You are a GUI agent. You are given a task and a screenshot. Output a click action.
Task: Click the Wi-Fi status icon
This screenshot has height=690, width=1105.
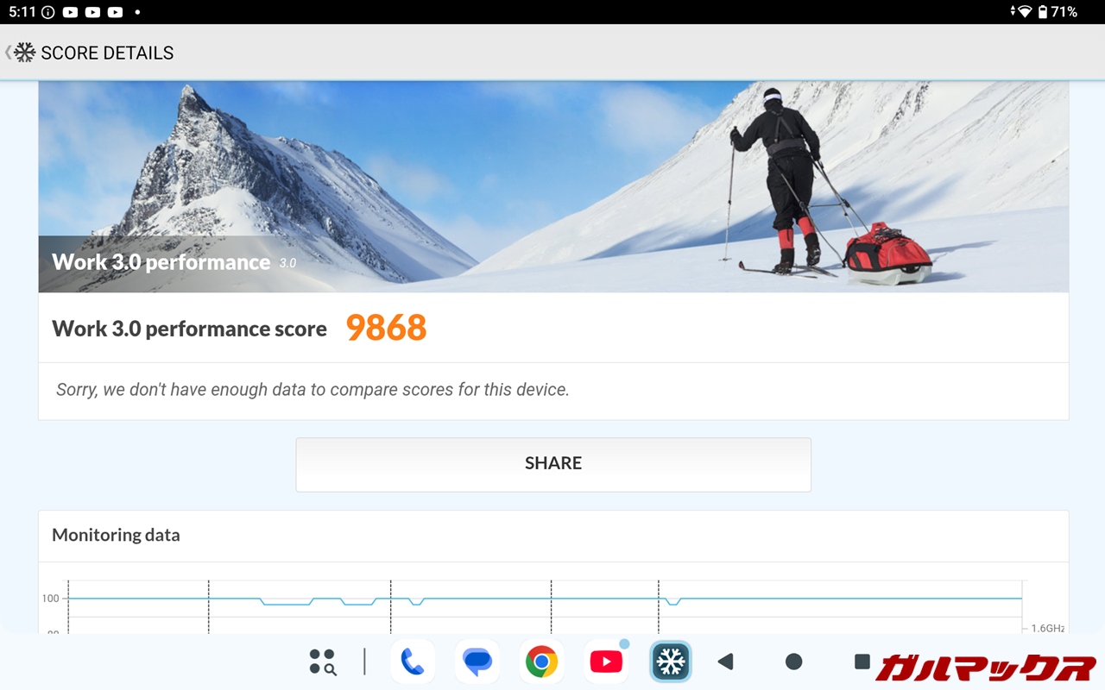click(x=1024, y=12)
